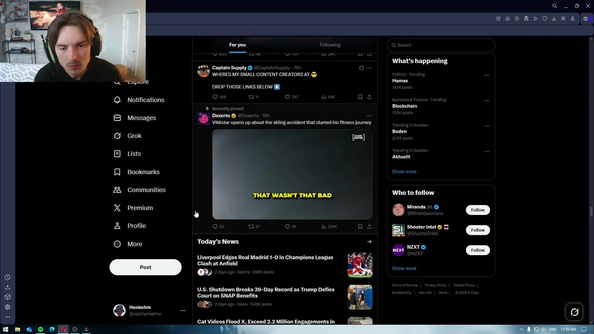Bookmark Captain Supply's post
594x334 pixels.
point(360,97)
